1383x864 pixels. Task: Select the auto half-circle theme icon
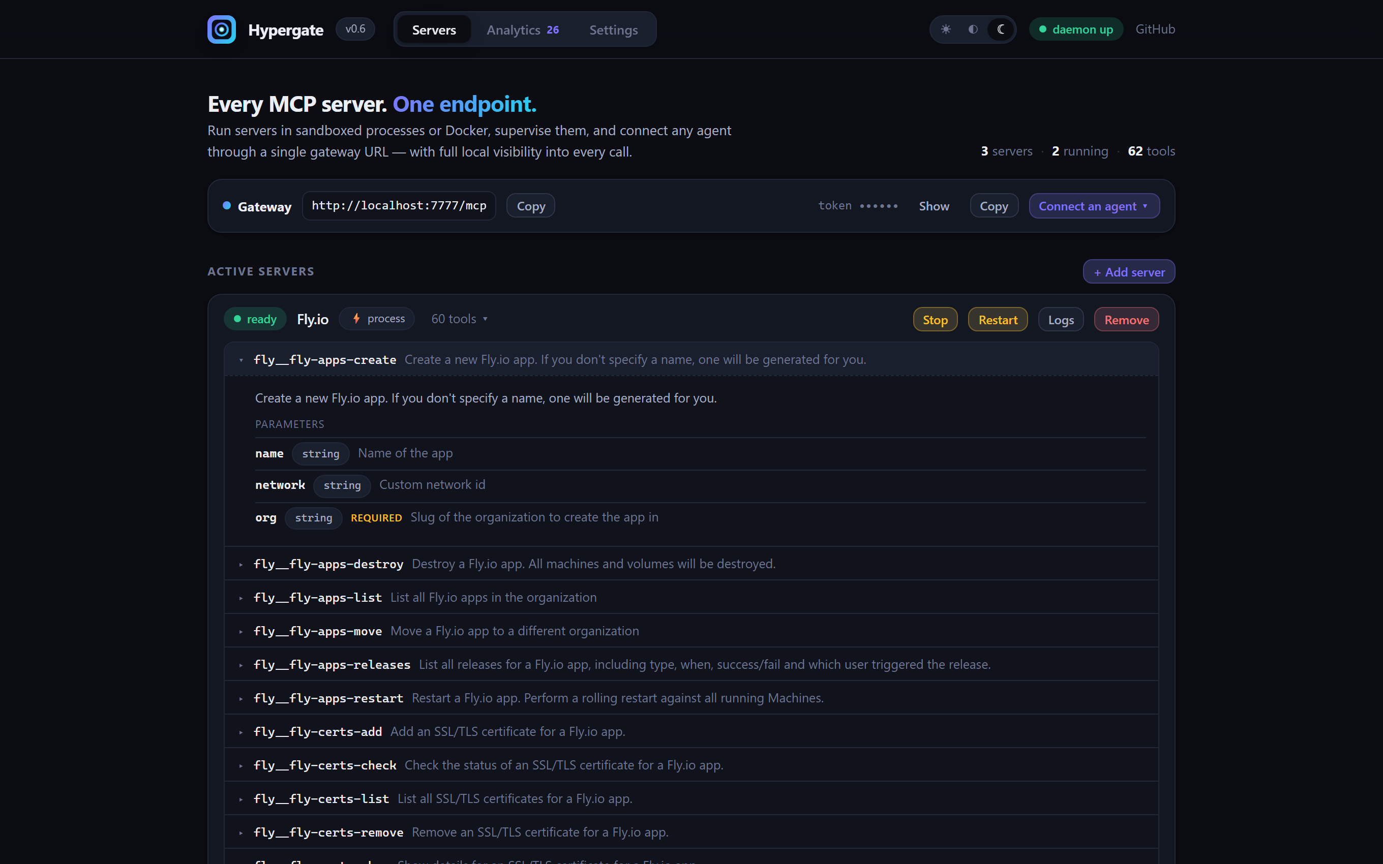[973, 29]
